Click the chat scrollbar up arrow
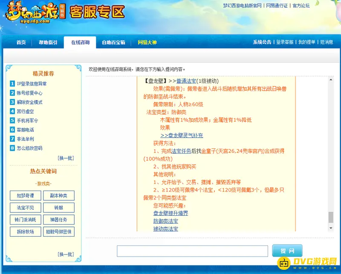This screenshot has width=341, height=274. pos(331,80)
